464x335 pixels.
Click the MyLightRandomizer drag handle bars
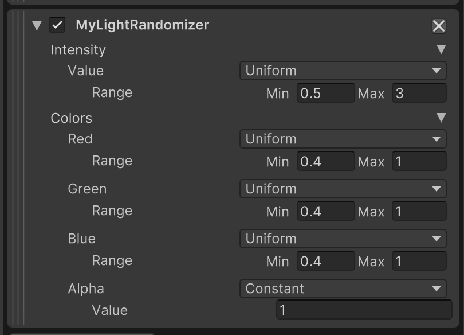(x=18, y=166)
